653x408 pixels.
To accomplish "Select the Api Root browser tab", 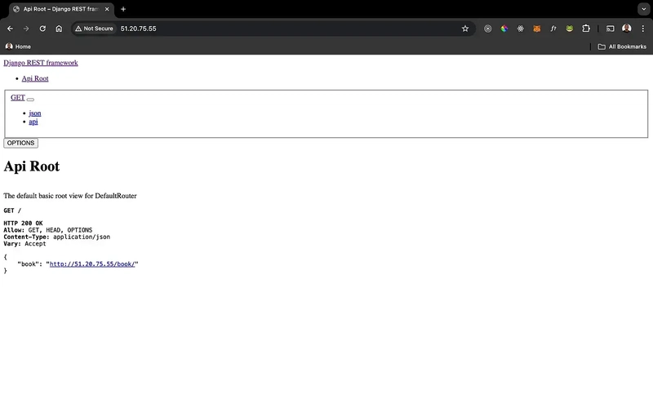I will pyautogui.click(x=60, y=9).
